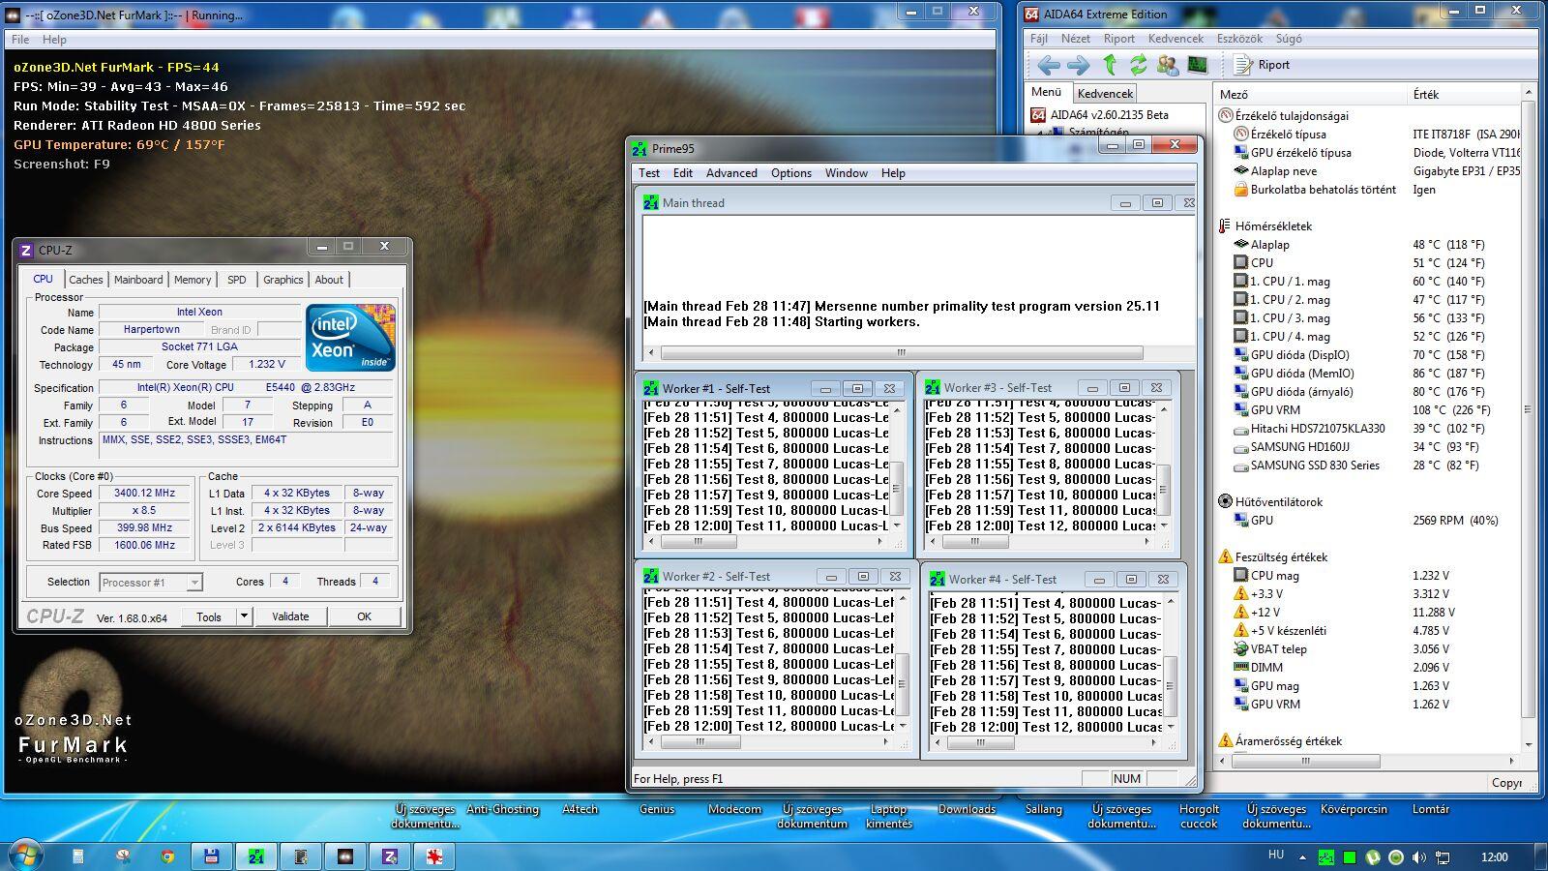The height and width of the screenshot is (871, 1548).
Task: Open AIDA64 green monitor diagnostics icon
Action: (x=1198, y=65)
